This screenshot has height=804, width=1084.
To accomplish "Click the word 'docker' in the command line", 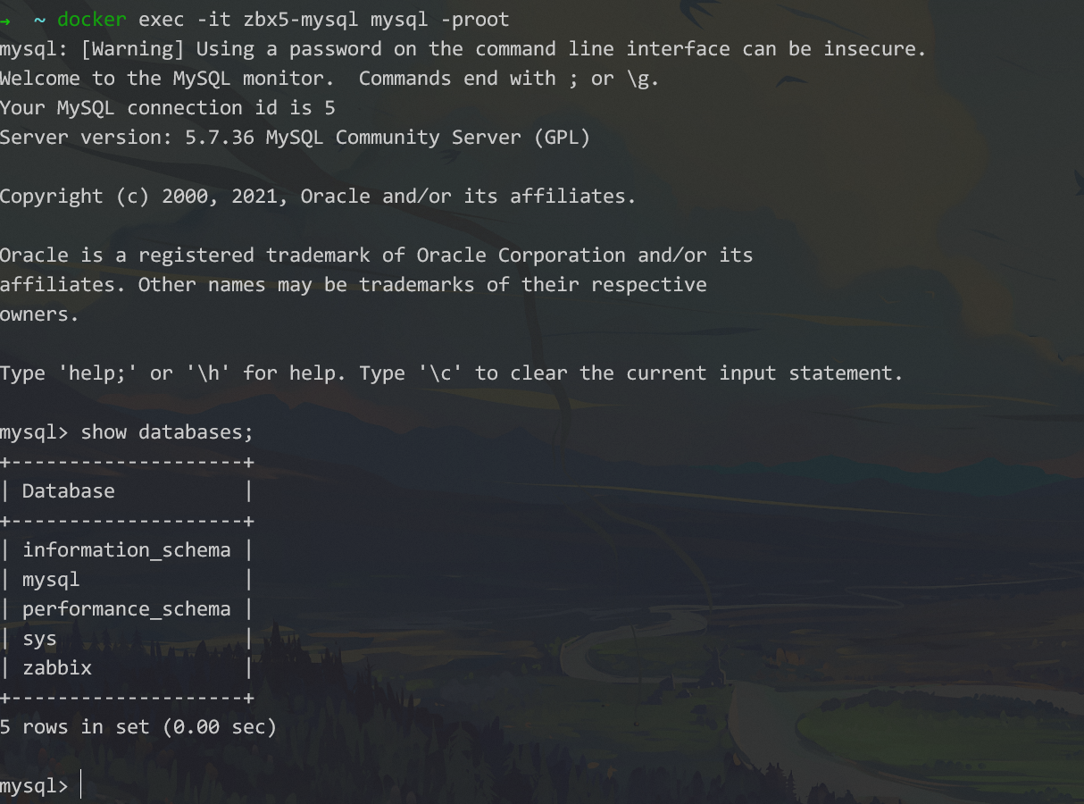I will click(x=92, y=20).
